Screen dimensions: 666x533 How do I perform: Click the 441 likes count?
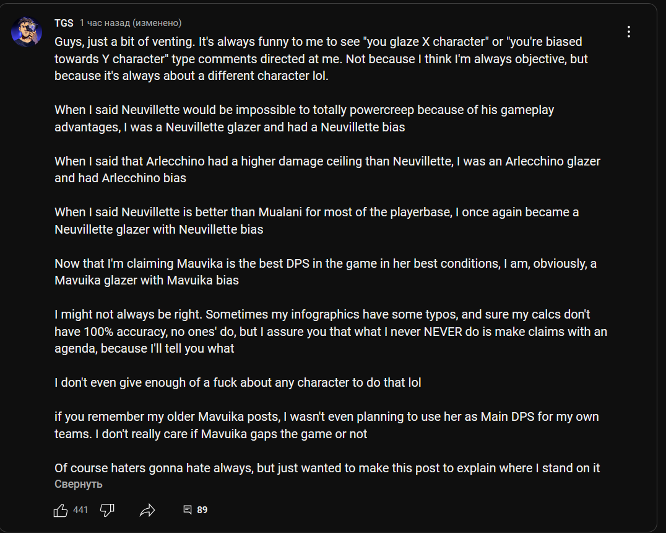point(80,510)
